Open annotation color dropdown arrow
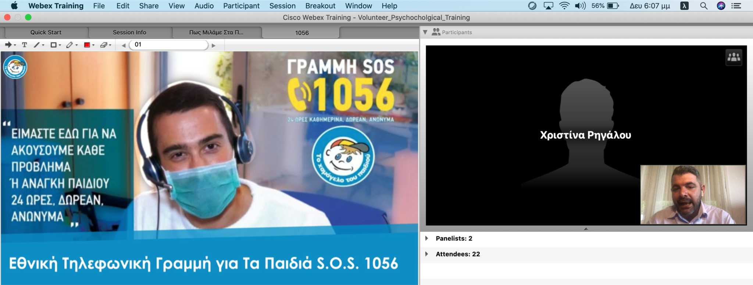The image size is (753, 285). click(93, 45)
